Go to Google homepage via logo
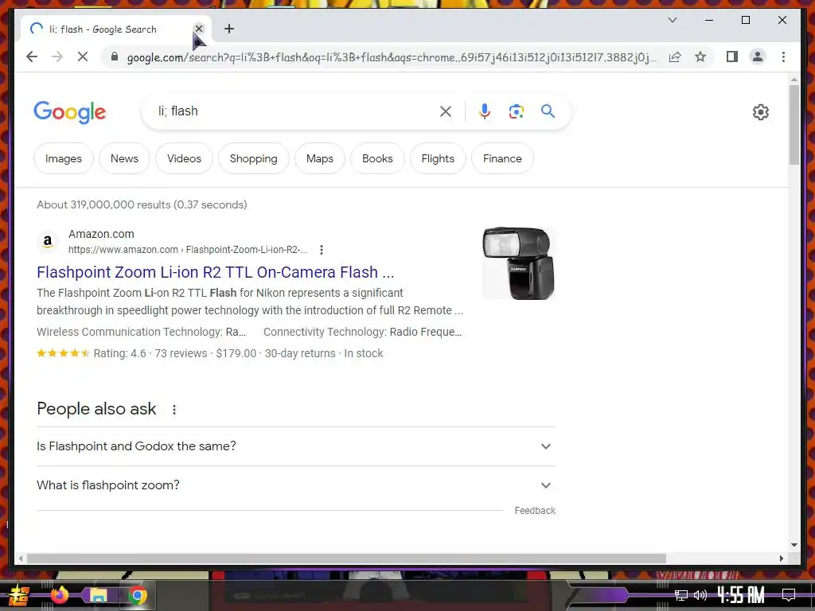This screenshot has height=611, width=815. click(70, 112)
